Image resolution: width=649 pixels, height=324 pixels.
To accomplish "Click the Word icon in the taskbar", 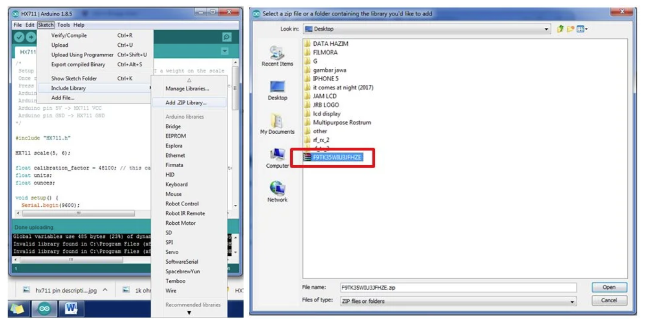I will click(x=71, y=308).
